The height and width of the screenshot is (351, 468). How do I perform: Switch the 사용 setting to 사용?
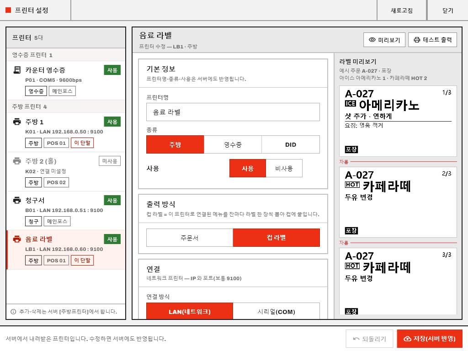point(248,168)
